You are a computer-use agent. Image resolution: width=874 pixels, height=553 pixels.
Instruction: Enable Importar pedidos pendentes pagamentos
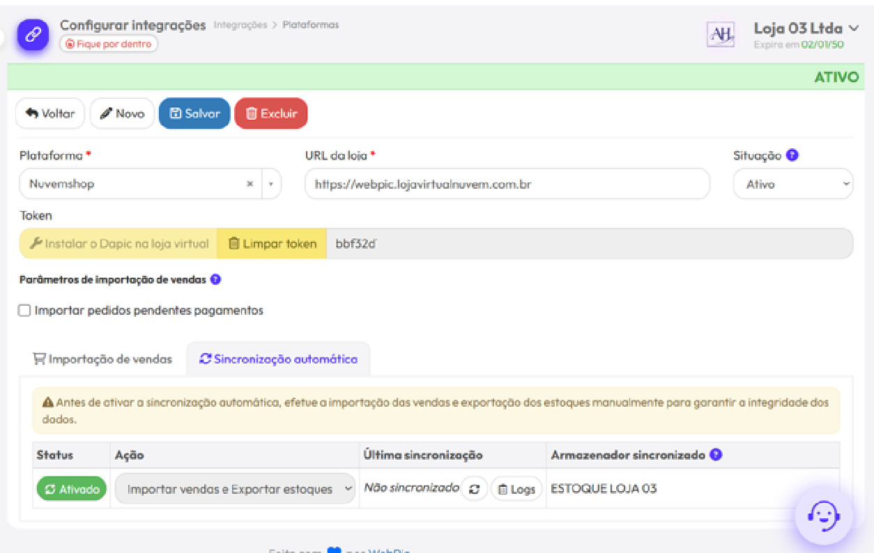pyautogui.click(x=24, y=310)
